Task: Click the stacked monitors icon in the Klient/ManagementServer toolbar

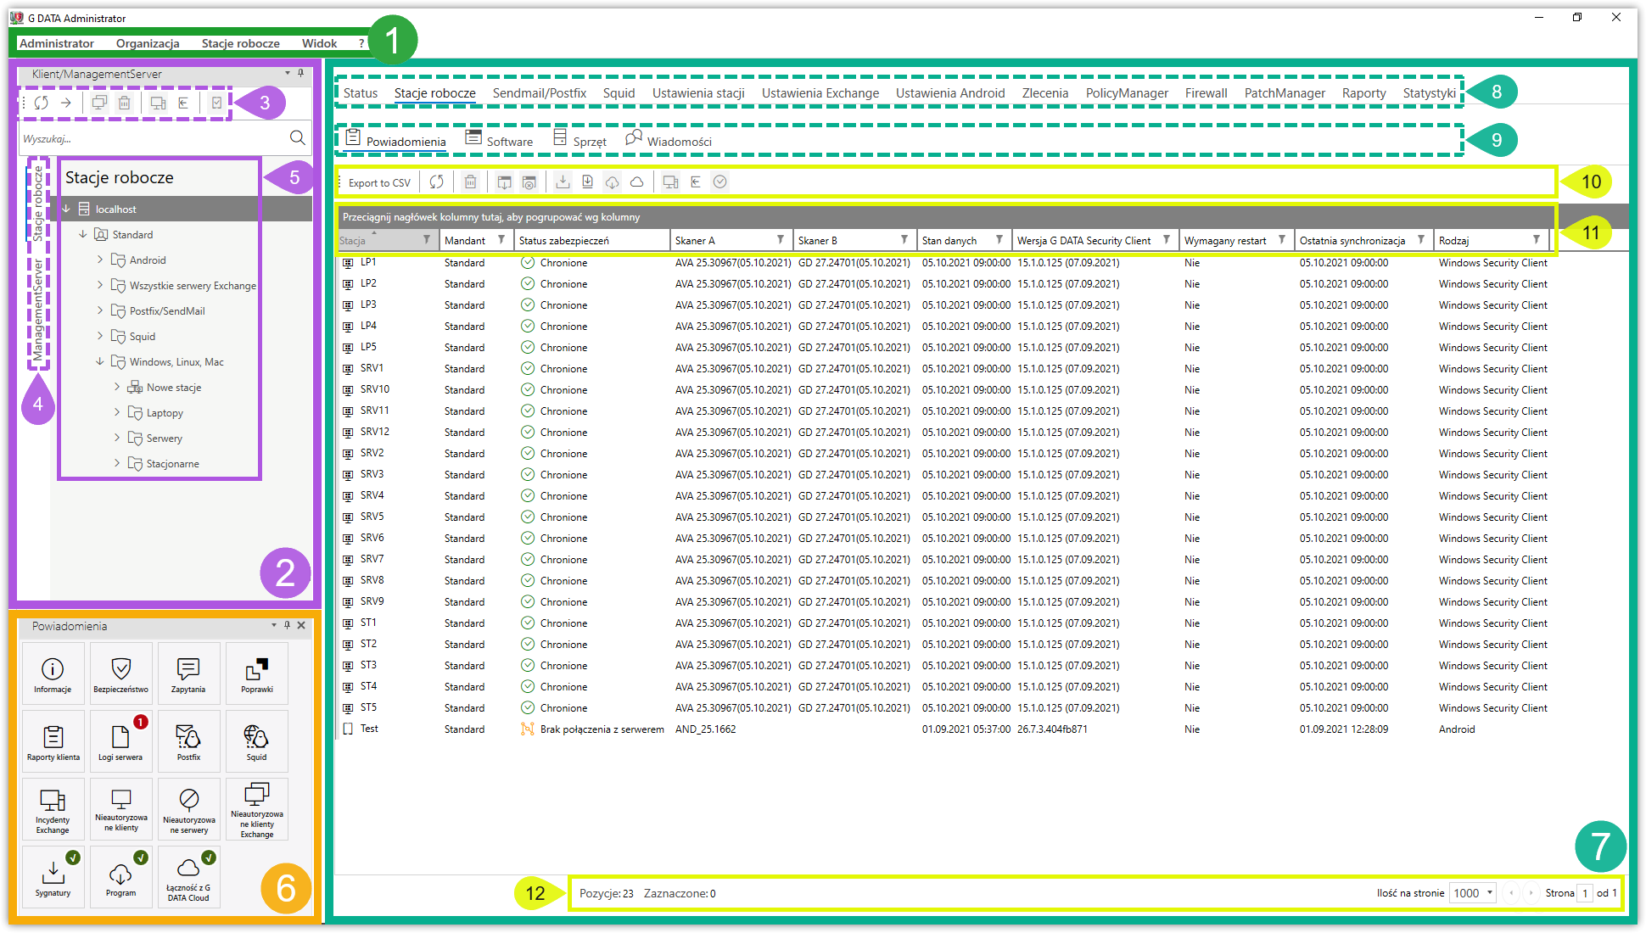Action: (x=99, y=103)
